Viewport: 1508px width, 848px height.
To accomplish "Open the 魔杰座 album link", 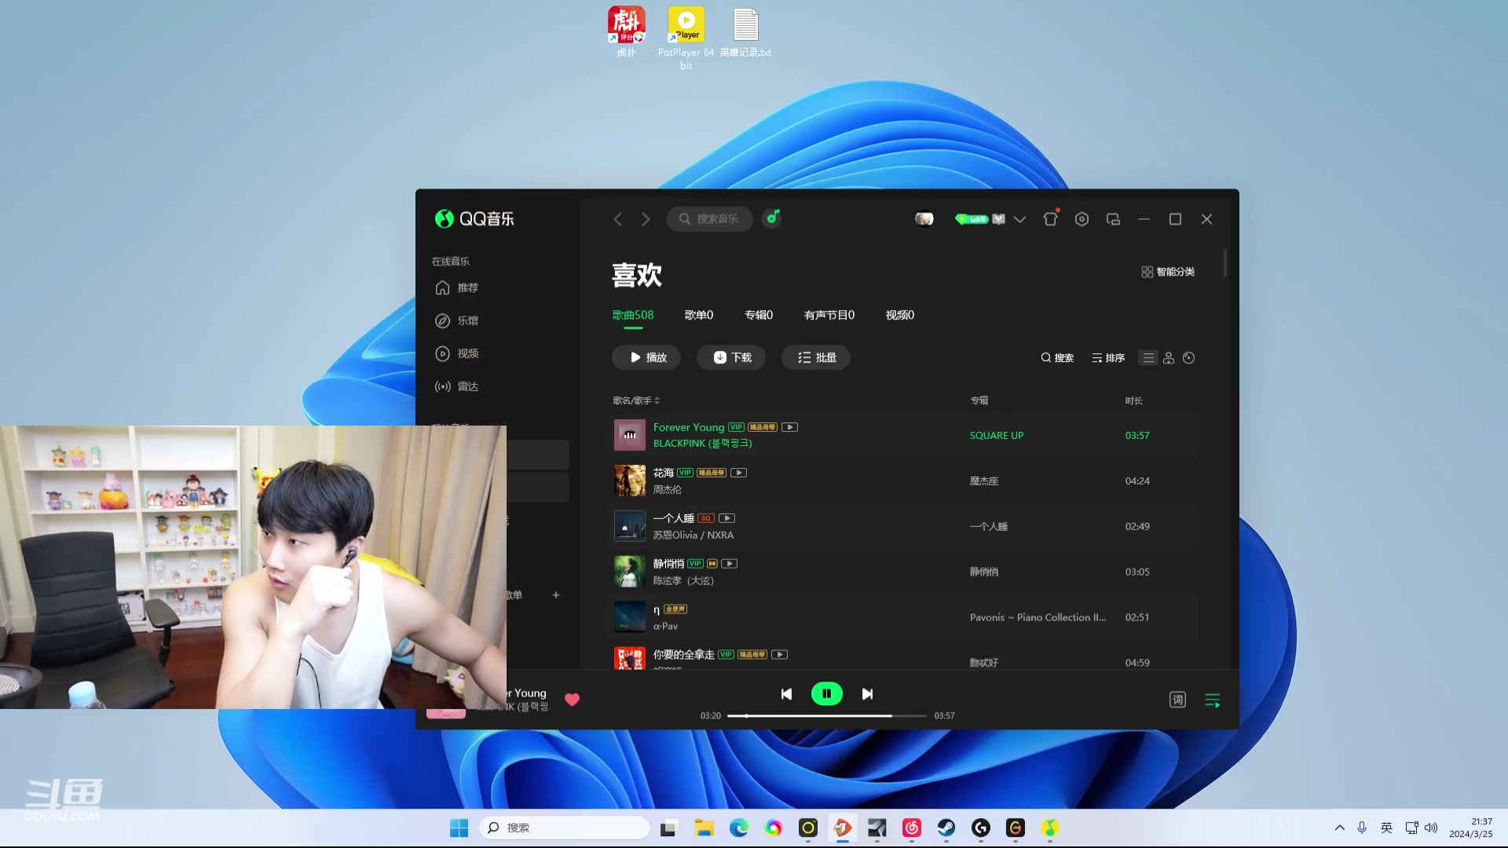I will tap(984, 481).
